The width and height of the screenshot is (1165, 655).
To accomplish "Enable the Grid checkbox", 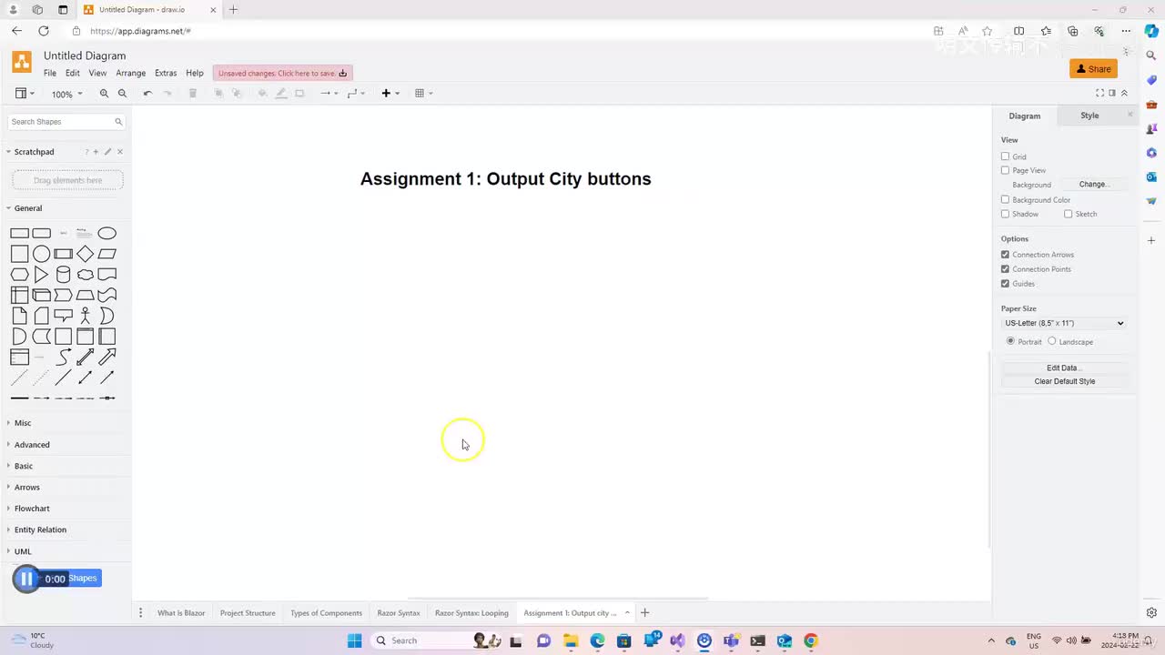I will tap(1005, 156).
